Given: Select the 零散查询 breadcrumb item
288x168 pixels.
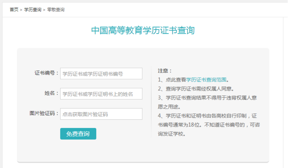Looking at the screenshot, I should (56, 10).
